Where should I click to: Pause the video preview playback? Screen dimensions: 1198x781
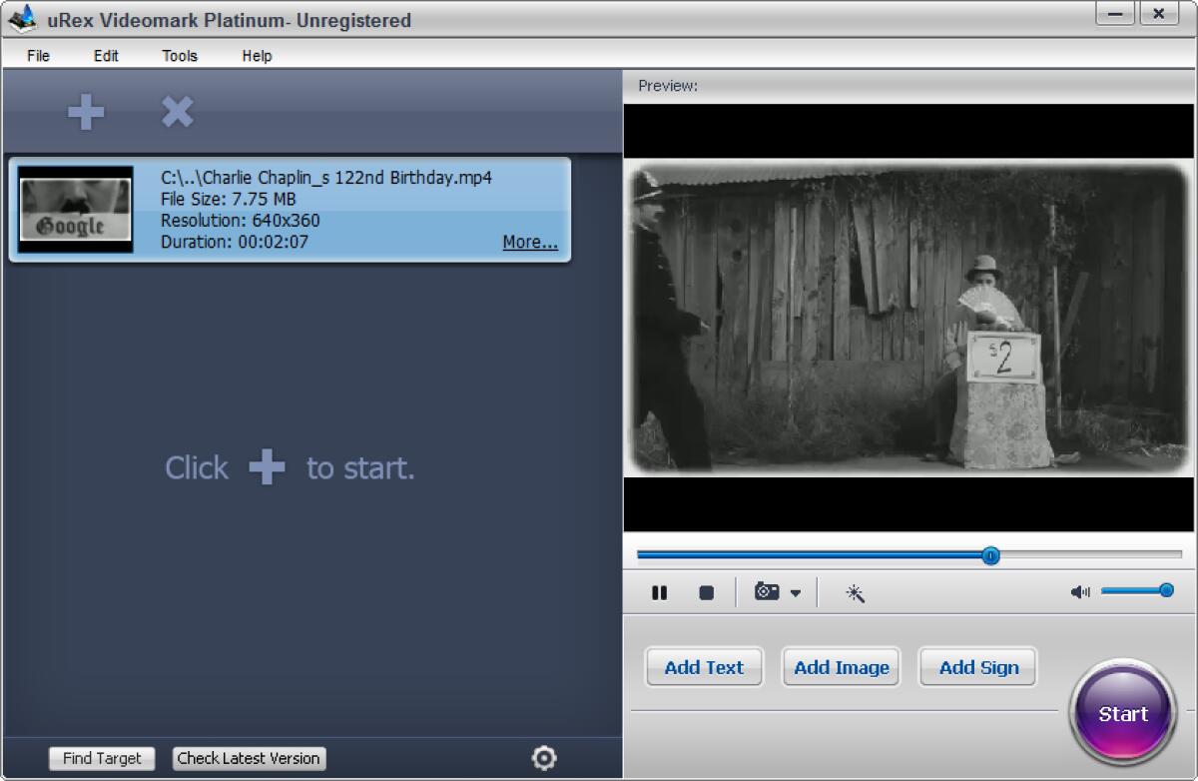[659, 592]
